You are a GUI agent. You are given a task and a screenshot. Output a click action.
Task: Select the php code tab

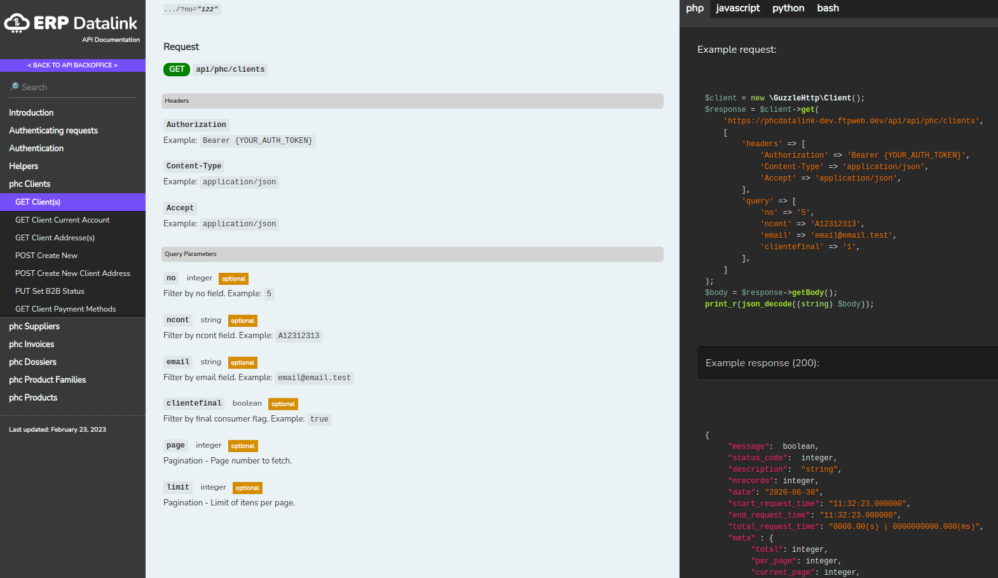tap(694, 8)
